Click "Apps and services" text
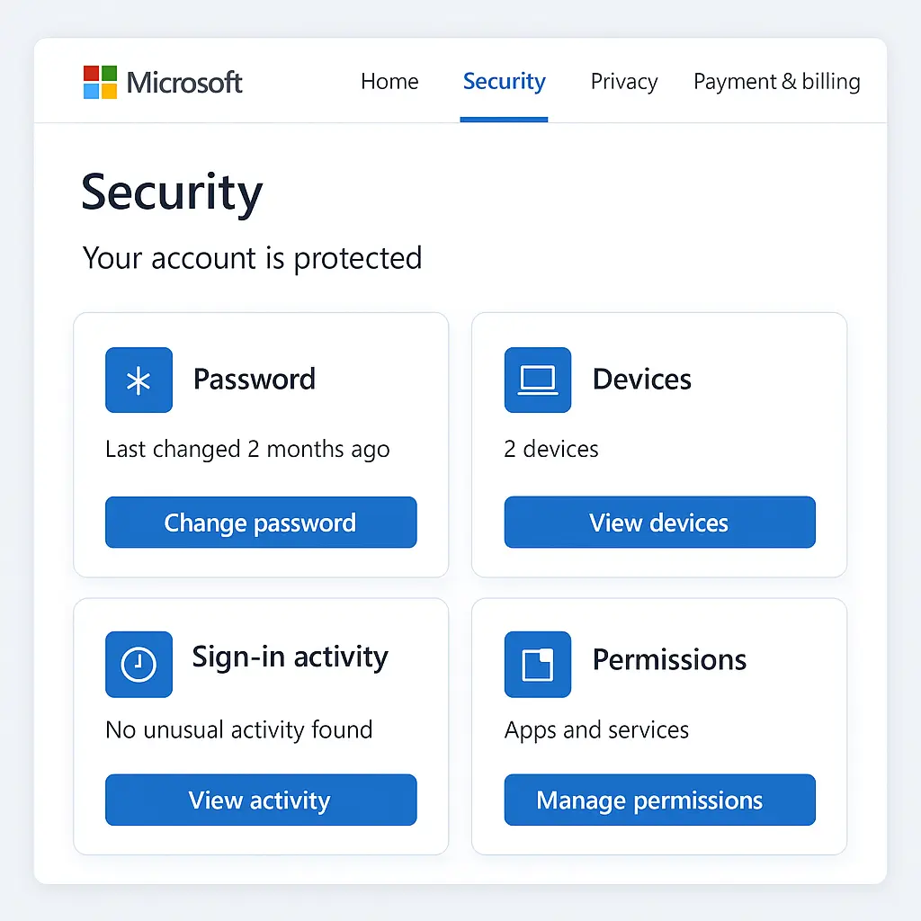921x921 pixels. coord(596,730)
